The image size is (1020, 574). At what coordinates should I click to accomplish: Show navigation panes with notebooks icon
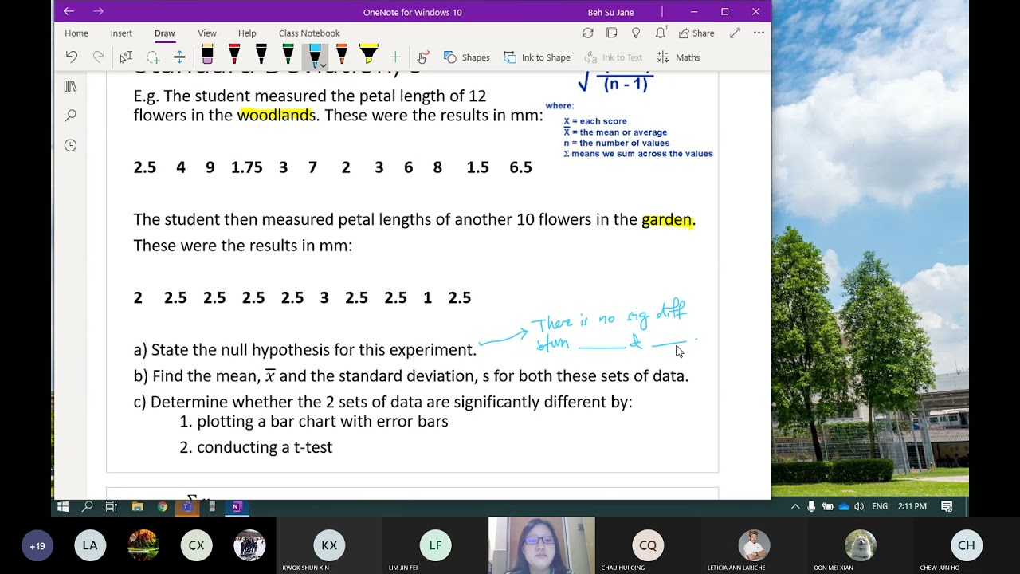(70, 86)
